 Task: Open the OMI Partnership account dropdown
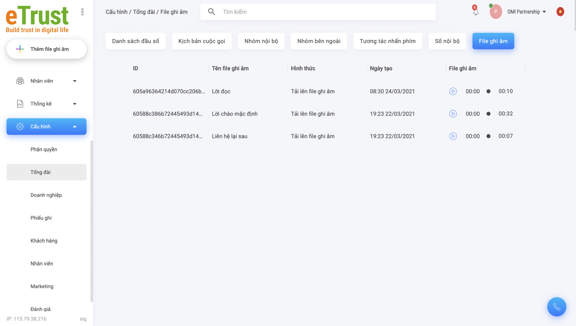pos(527,12)
